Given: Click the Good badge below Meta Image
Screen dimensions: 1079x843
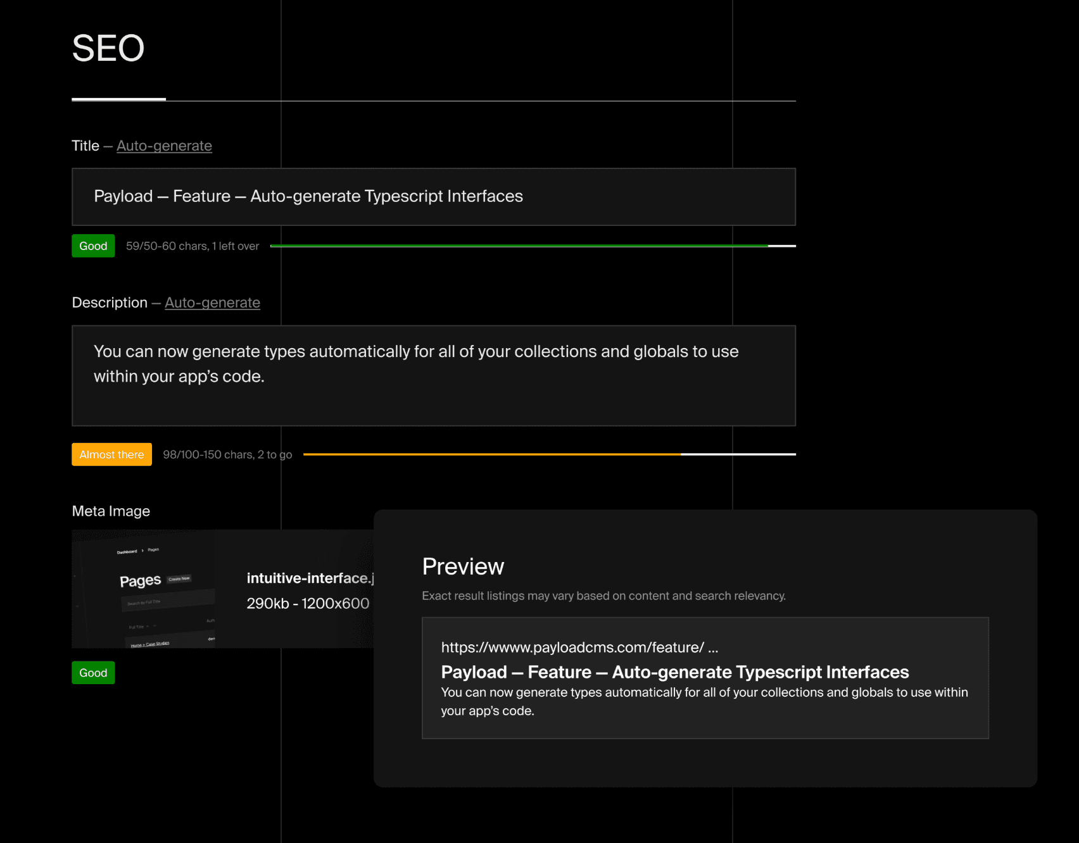Looking at the screenshot, I should pyautogui.click(x=93, y=673).
